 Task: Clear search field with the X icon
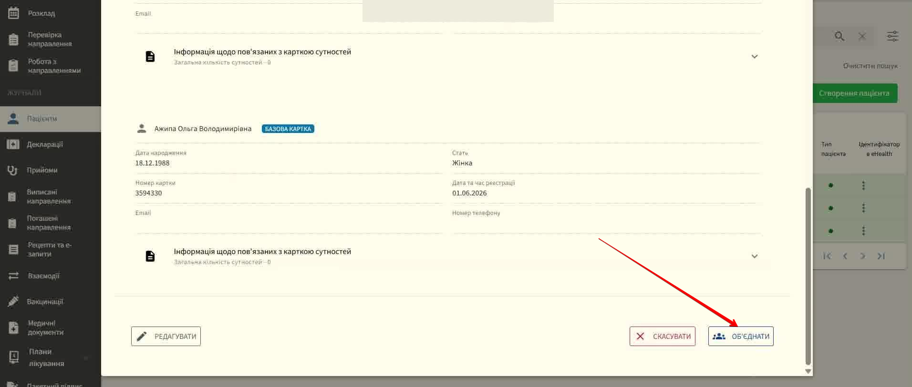tap(862, 36)
